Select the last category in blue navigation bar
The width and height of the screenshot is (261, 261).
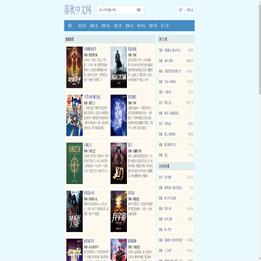point(165,25)
